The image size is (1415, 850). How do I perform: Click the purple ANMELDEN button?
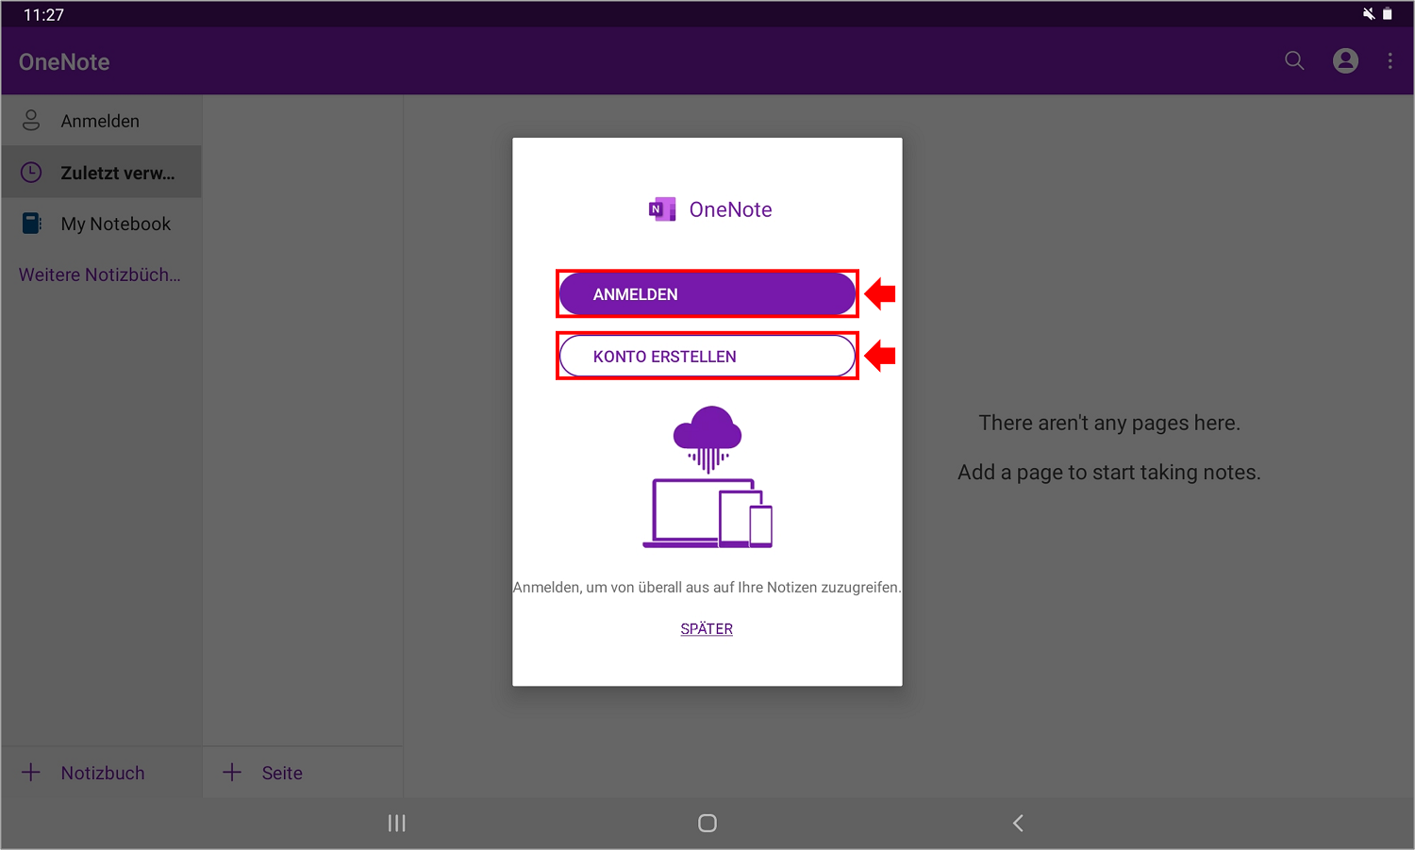[x=707, y=294]
